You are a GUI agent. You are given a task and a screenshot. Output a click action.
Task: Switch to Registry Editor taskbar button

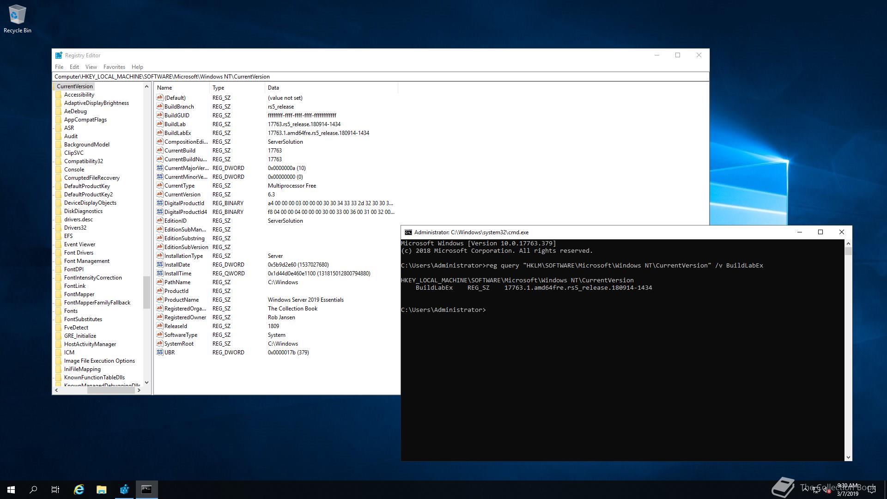(x=124, y=490)
